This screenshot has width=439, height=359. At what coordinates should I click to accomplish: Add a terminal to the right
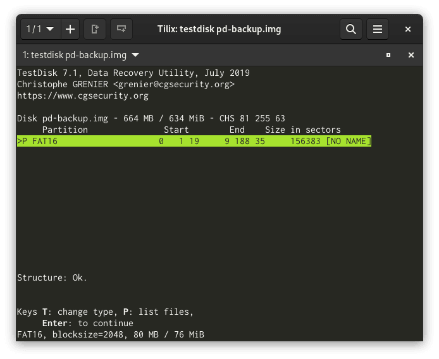click(x=96, y=29)
